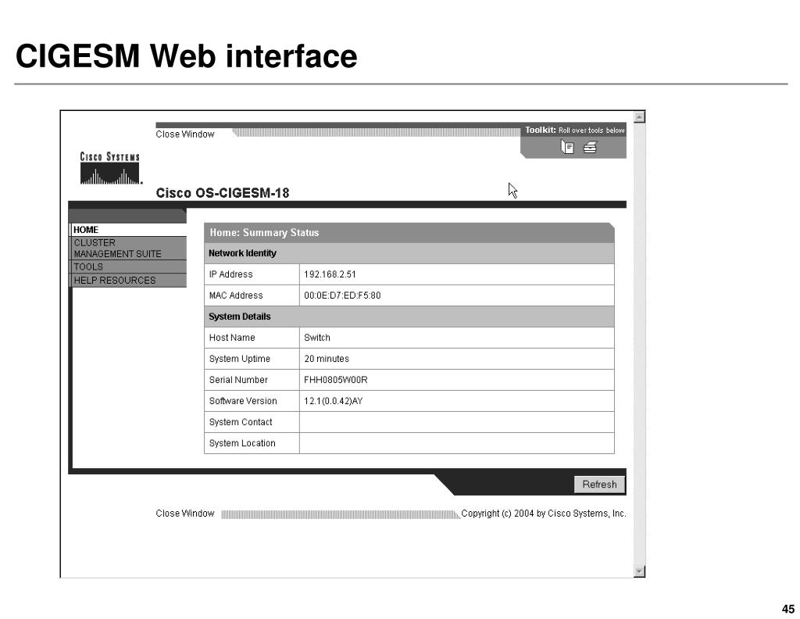
Task: Click the print icon in Toolkit
Action: (591, 148)
